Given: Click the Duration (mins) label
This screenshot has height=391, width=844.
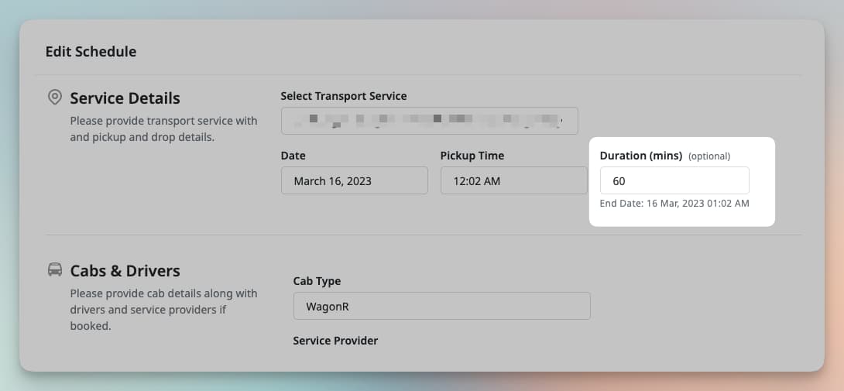Looking at the screenshot, I should pyautogui.click(x=640, y=156).
